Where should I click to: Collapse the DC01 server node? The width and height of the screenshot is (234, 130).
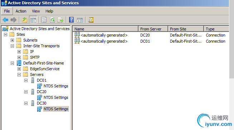pyautogui.click(x=26, y=80)
